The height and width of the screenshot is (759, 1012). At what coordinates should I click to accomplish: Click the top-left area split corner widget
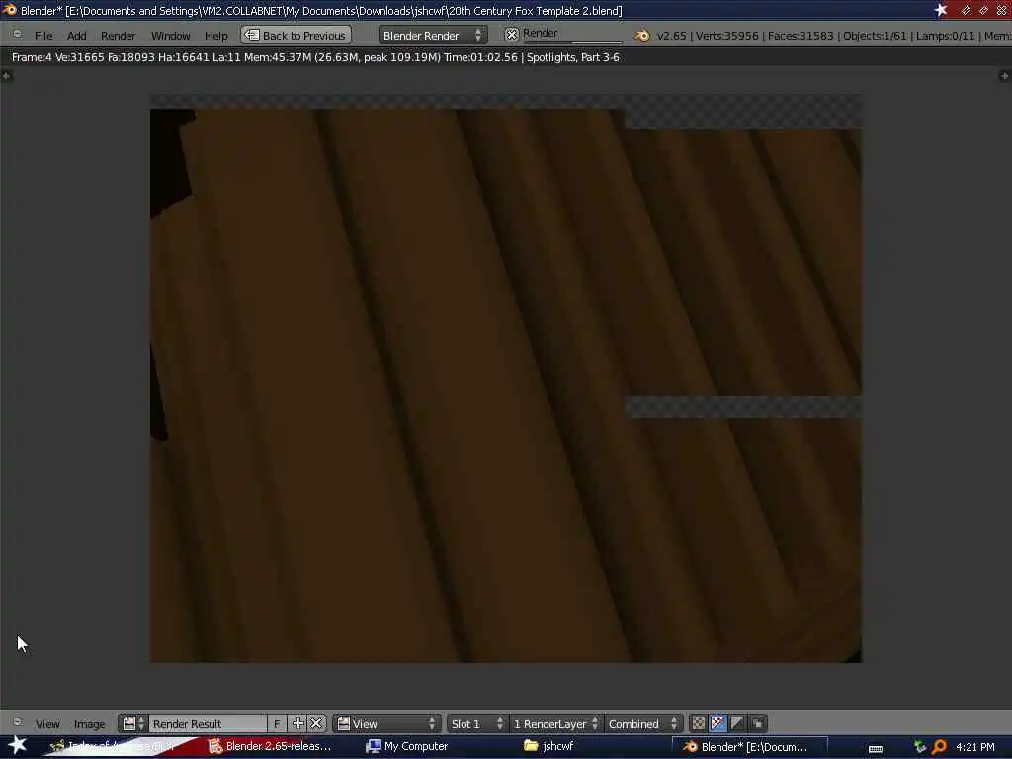tap(6, 76)
